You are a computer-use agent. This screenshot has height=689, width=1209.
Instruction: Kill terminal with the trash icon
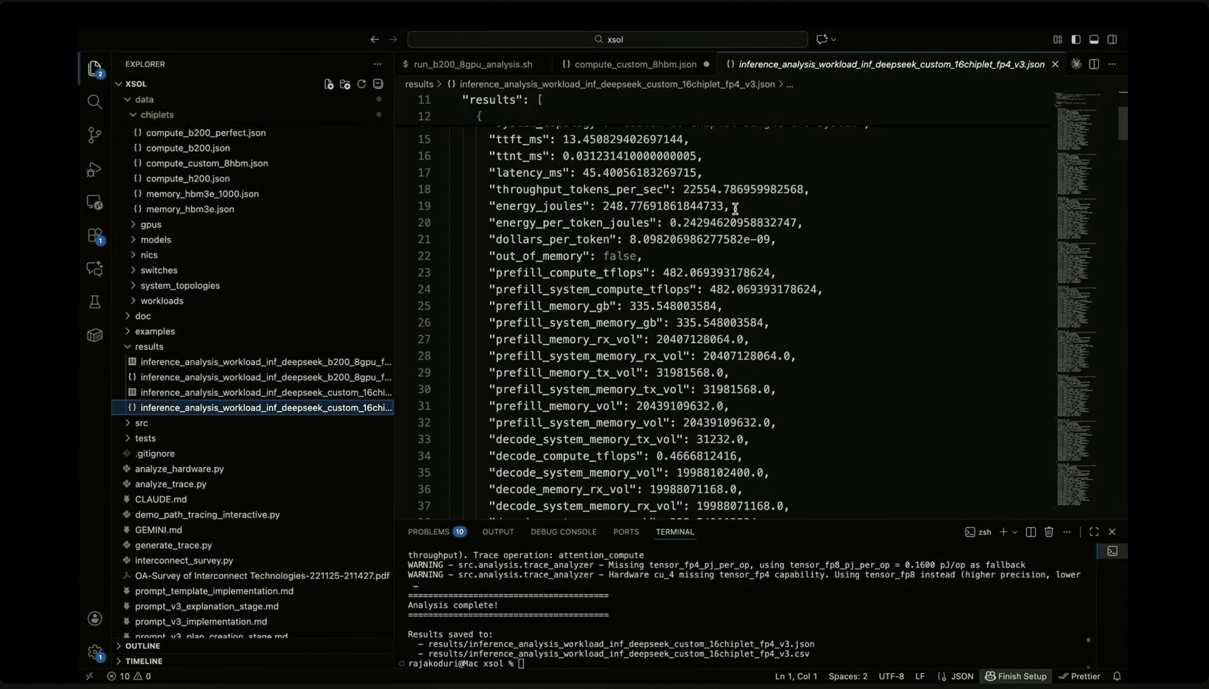point(1049,532)
